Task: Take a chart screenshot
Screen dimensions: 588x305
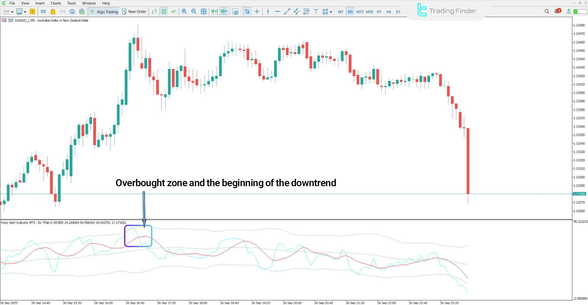Action: 236,11
